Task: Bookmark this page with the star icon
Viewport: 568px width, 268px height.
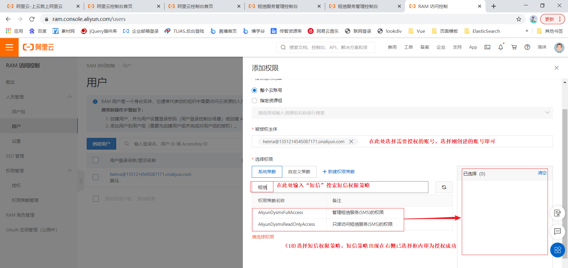Action: 519,19
